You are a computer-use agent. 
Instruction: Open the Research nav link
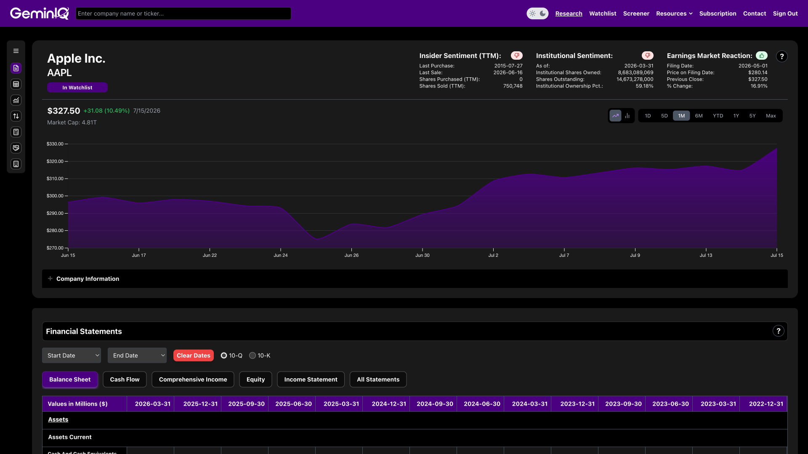(569, 13)
